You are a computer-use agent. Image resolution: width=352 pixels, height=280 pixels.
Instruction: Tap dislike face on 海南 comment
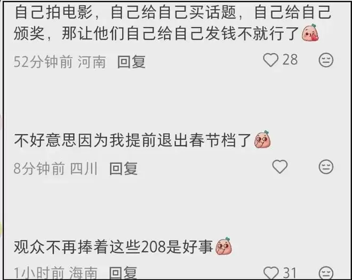(x=326, y=273)
